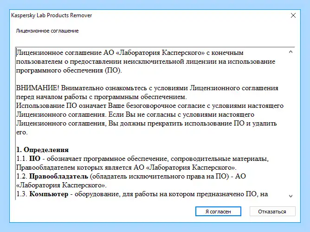
Task: Click the "Лицензионное соглашение" heading label
Action: pos(47,31)
